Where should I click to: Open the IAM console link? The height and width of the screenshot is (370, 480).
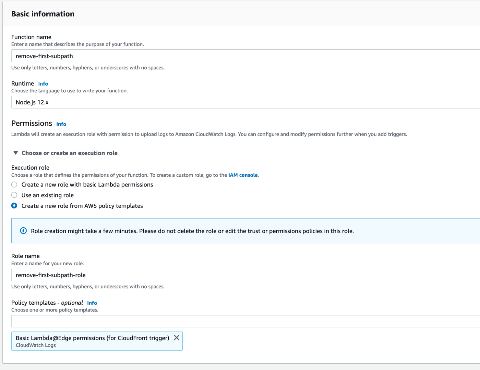pos(243,175)
